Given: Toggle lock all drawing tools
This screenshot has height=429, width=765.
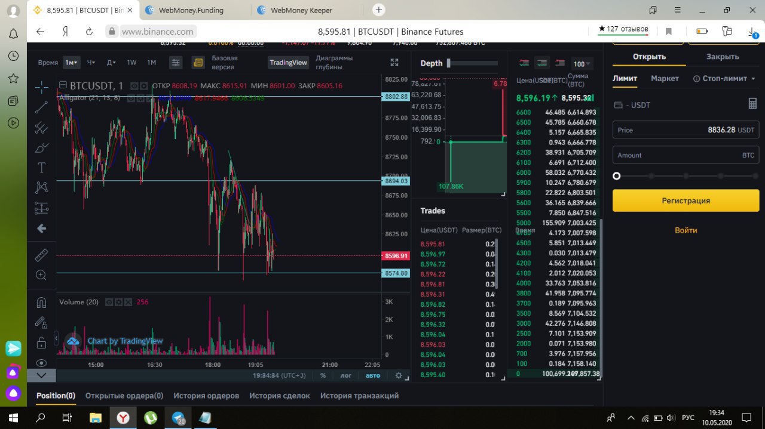Looking at the screenshot, I should click(41, 342).
